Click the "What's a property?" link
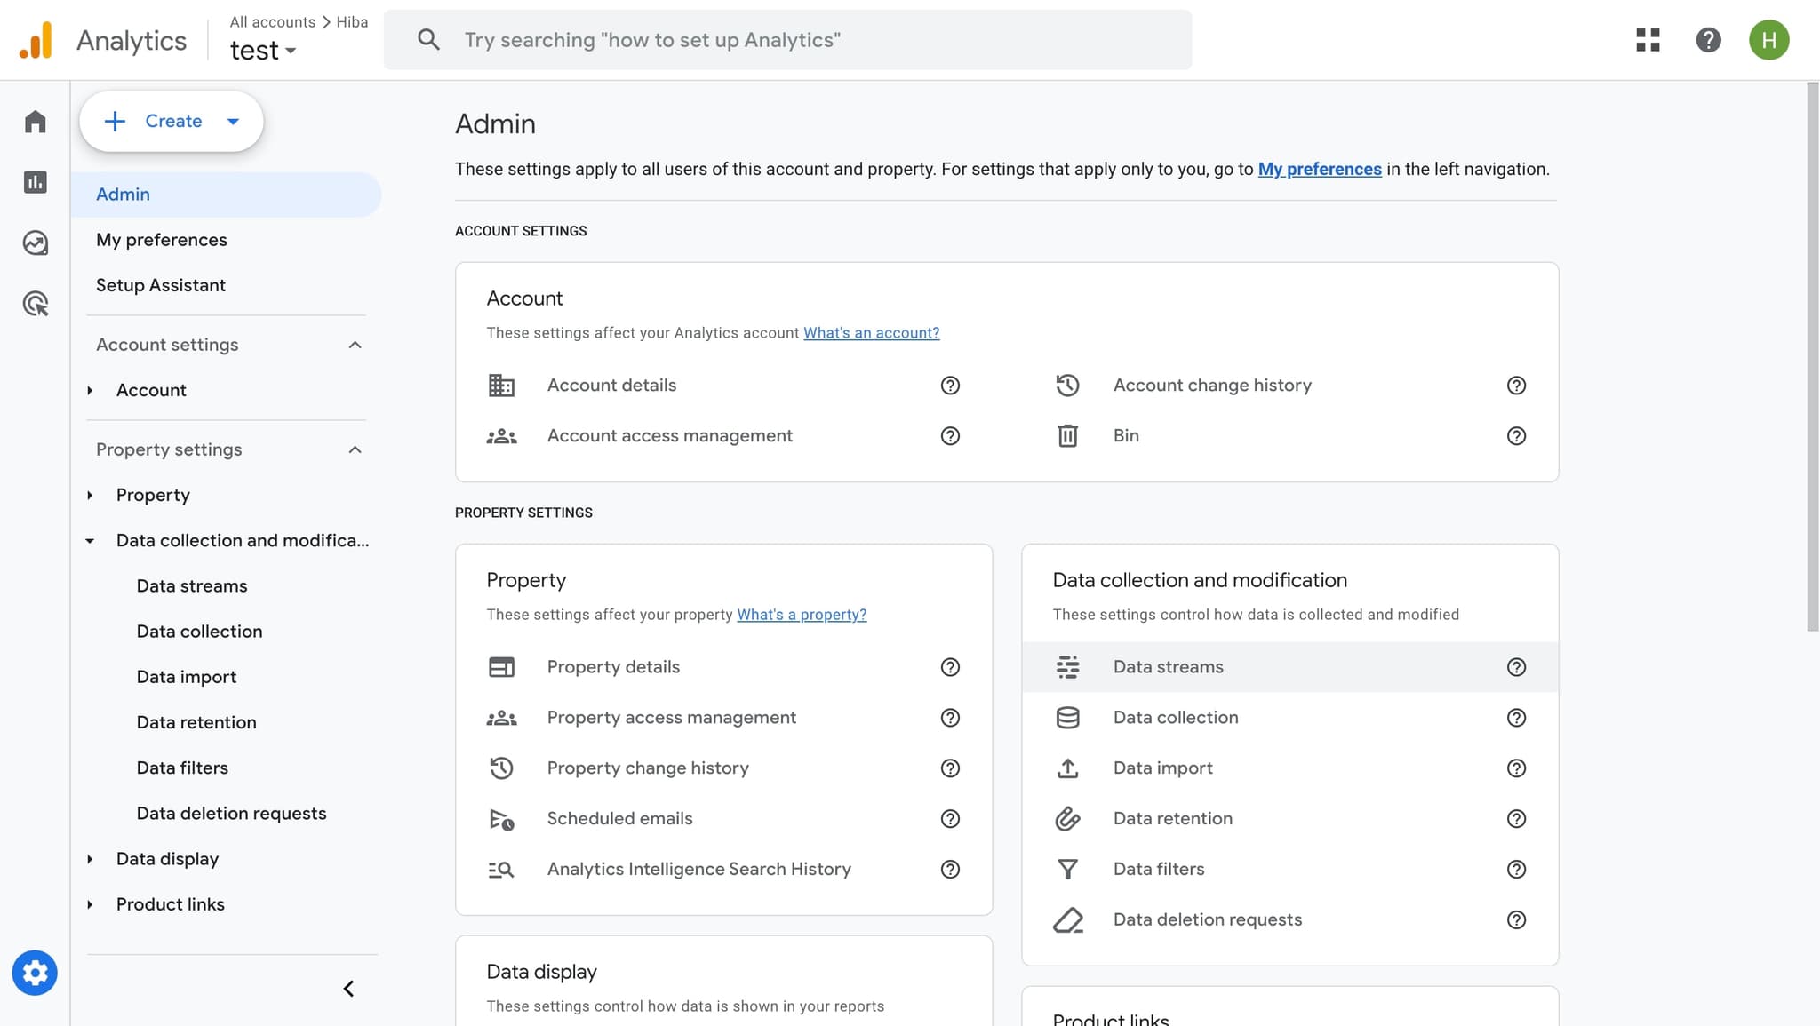This screenshot has height=1026, width=1820. click(801, 614)
